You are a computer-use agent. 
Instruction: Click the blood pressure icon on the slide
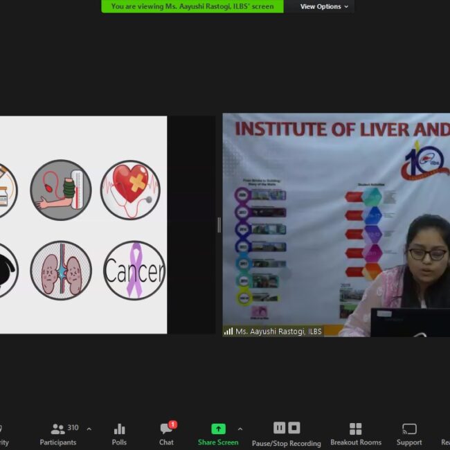61,190
